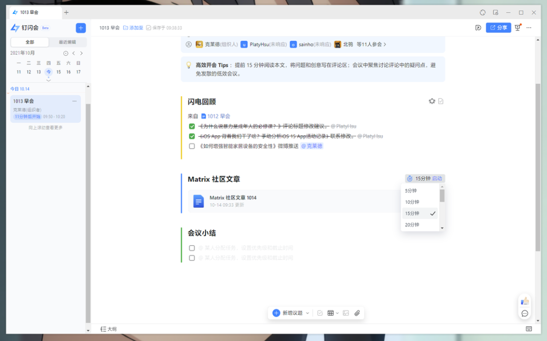Insert a to-do item from the bottom toolbar
The image size is (547, 341).
(x=320, y=313)
